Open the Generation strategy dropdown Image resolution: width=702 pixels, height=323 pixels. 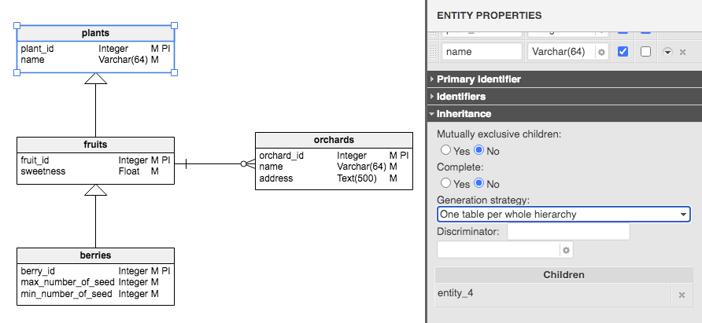(563, 215)
